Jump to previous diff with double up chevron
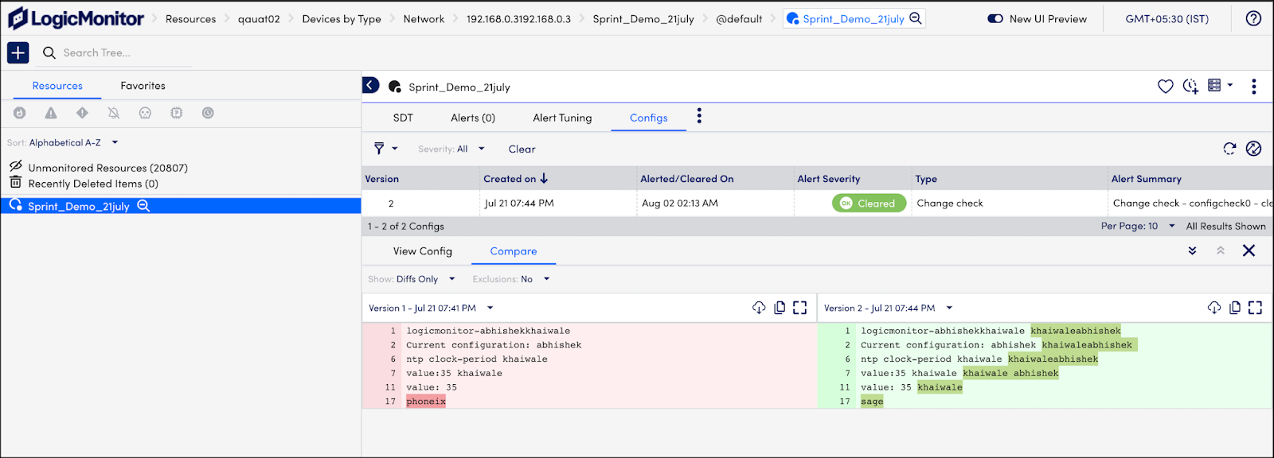Image resolution: width=1274 pixels, height=458 pixels. 1220,250
